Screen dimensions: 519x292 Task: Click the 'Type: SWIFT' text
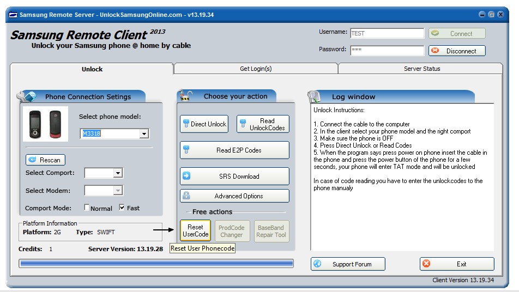(x=95, y=232)
